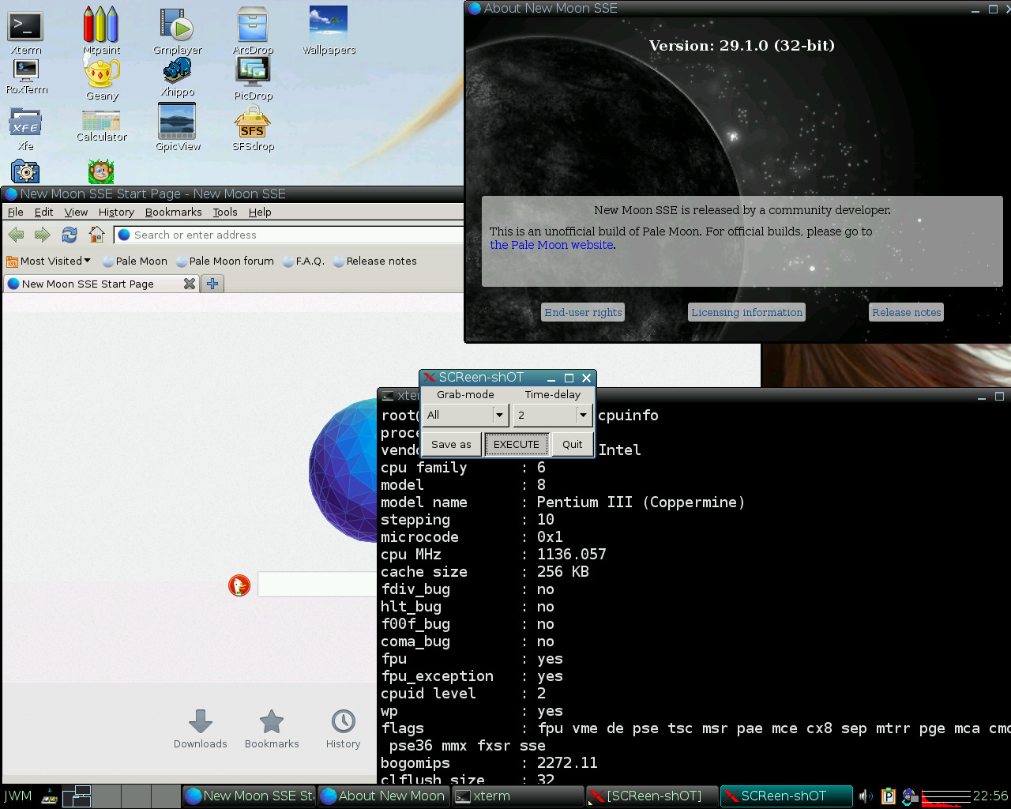Viewport: 1011px width, 809px height.
Task: Open the F.A.Q. bookmark
Action: coord(303,261)
